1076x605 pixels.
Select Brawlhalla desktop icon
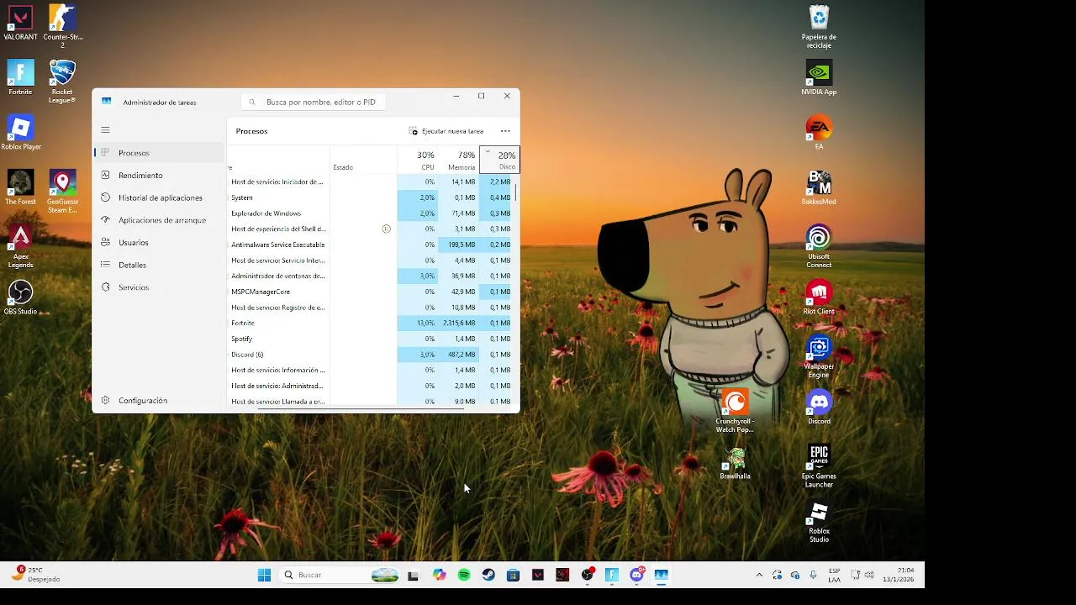pos(735,462)
